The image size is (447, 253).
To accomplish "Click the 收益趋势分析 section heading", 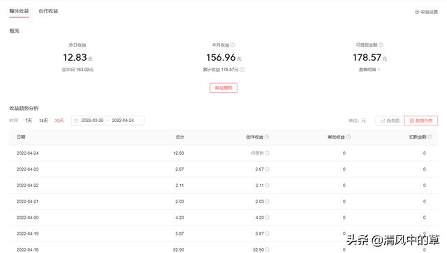I will point(24,108).
